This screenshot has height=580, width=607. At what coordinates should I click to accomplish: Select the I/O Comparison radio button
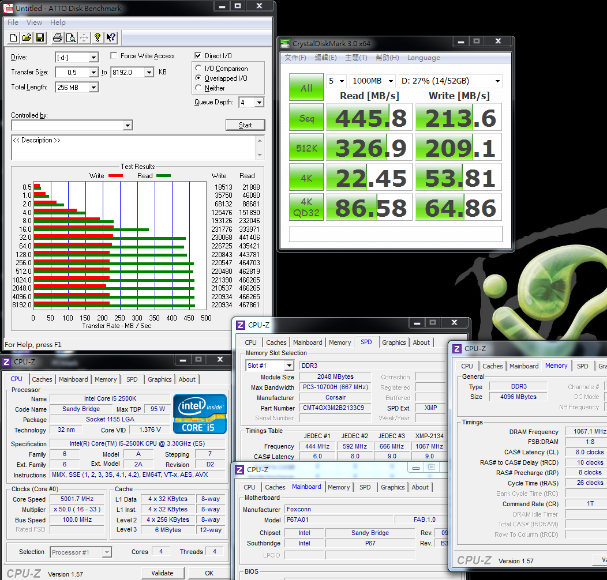[199, 69]
